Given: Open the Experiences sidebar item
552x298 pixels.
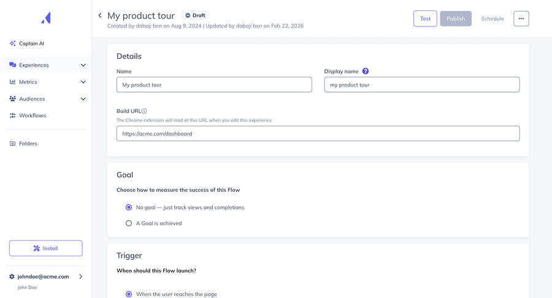Looking at the screenshot, I should (46, 65).
